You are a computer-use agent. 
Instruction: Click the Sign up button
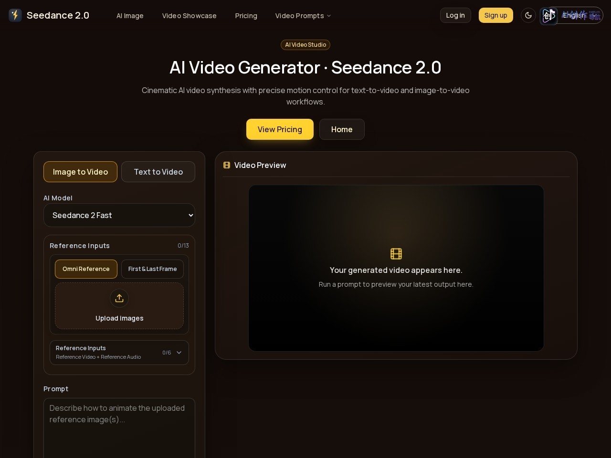pyautogui.click(x=496, y=15)
